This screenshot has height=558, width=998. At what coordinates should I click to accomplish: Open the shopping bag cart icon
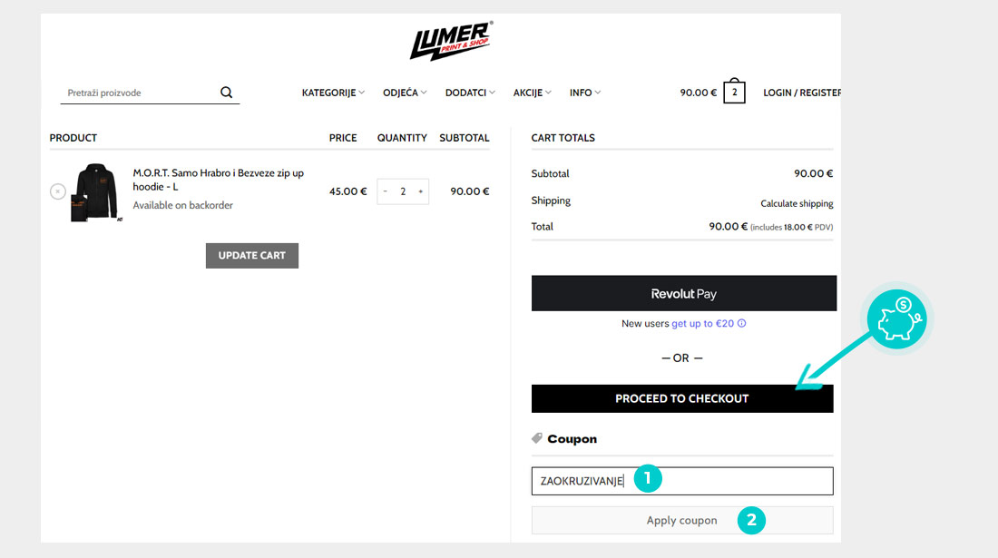point(734,91)
